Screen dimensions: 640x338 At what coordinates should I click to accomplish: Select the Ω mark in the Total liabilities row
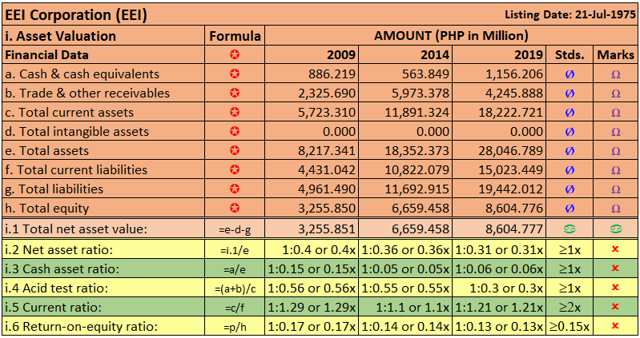615,189
